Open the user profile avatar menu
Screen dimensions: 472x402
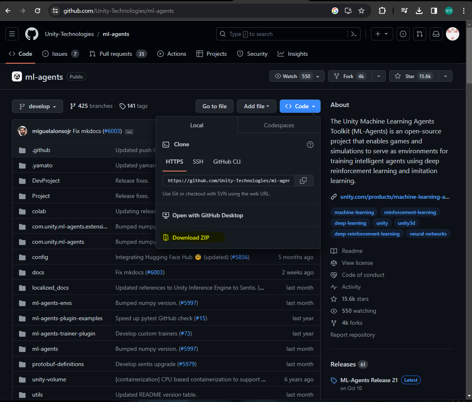453,34
